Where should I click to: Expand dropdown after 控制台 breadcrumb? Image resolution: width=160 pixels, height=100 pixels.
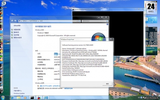click(x=28, y=21)
